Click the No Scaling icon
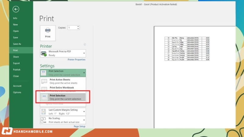The image size is (244, 137). [44, 120]
